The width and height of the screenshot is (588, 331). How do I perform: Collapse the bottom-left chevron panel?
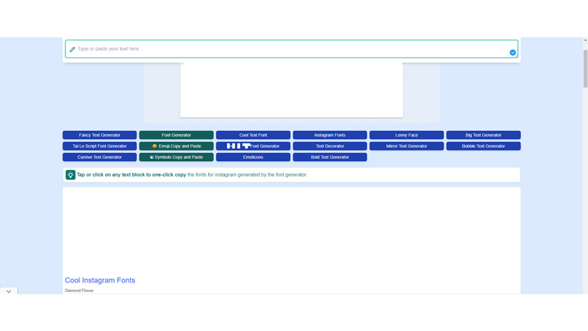pos(9,291)
